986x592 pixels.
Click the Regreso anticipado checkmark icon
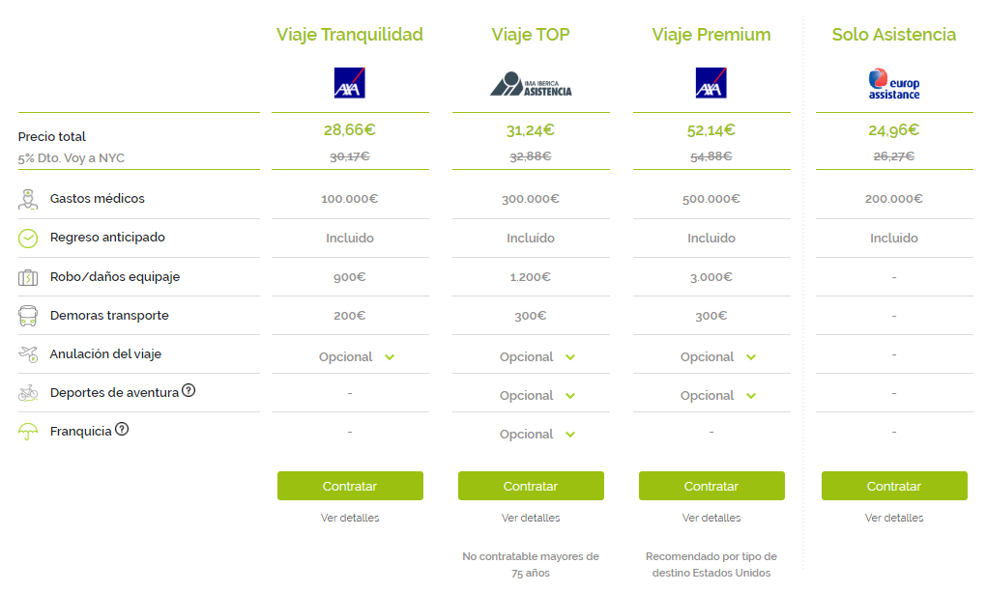click(28, 239)
